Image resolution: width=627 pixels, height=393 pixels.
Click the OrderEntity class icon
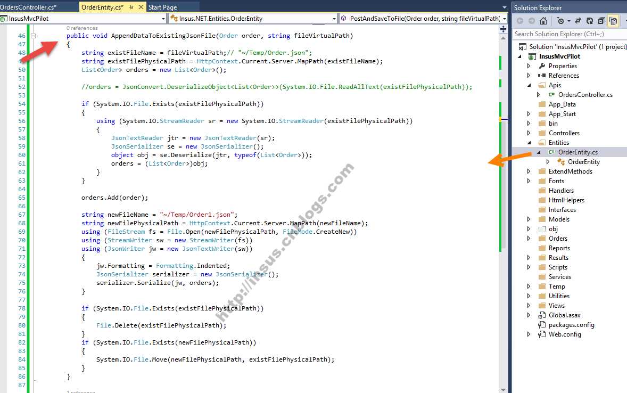(561, 162)
